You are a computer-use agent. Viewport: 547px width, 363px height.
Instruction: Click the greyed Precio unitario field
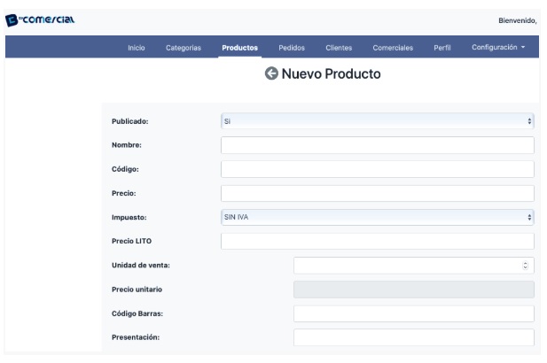click(414, 290)
